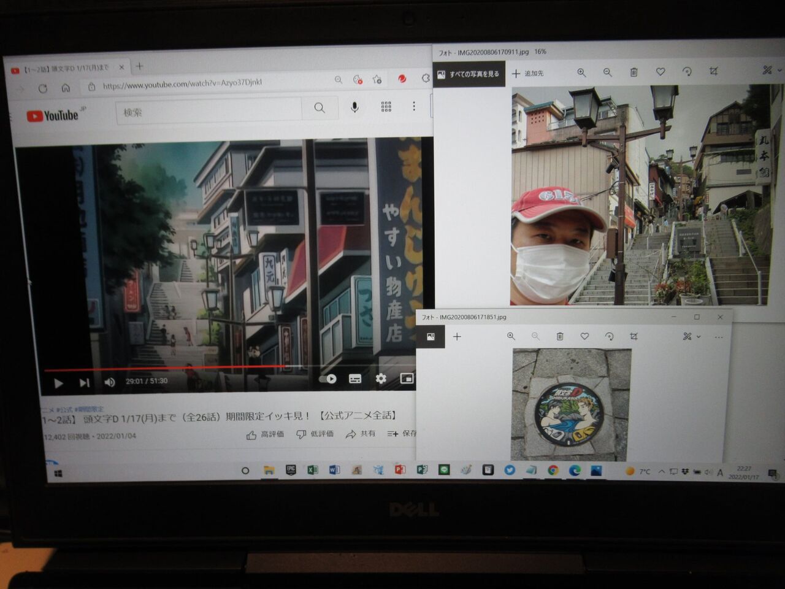Screen dimensions: 785x589
Task: Delete the photo IMG20200806170911.jpg
Action: click(x=634, y=72)
